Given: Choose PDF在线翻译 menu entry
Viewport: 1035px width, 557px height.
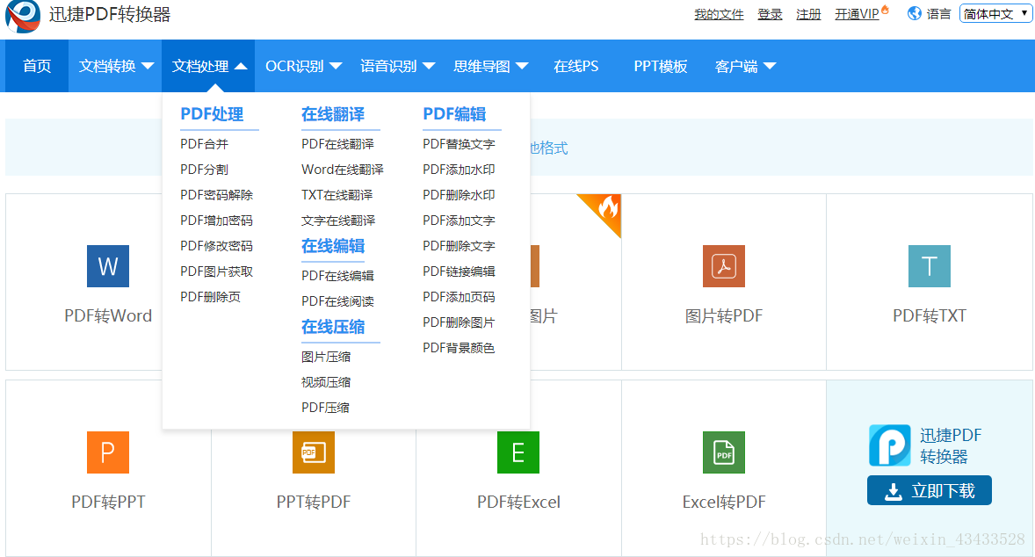Looking at the screenshot, I should 338,144.
